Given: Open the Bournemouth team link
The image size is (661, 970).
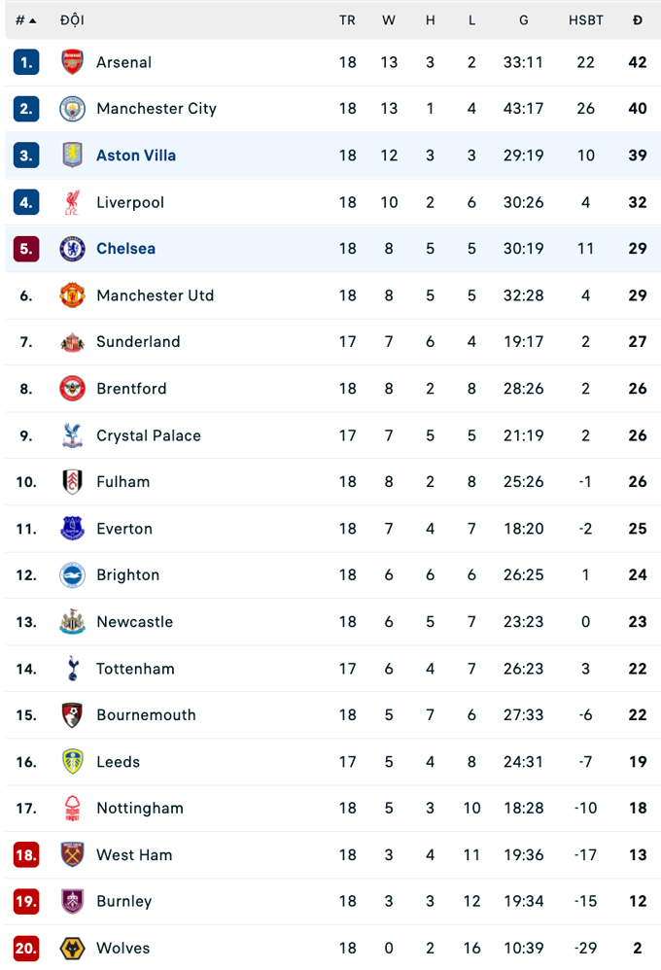Looking at the screenshot, I should pos(146,715).
